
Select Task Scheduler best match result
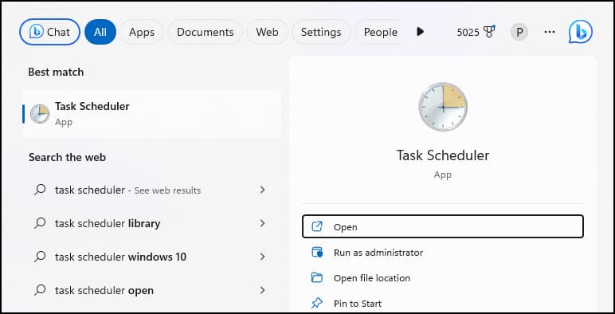click(151, 114)
